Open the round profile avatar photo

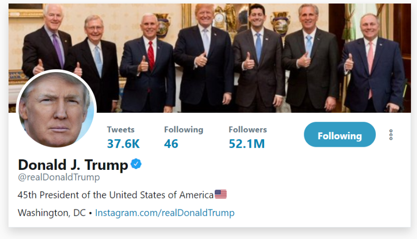click(x=56, y=109)
